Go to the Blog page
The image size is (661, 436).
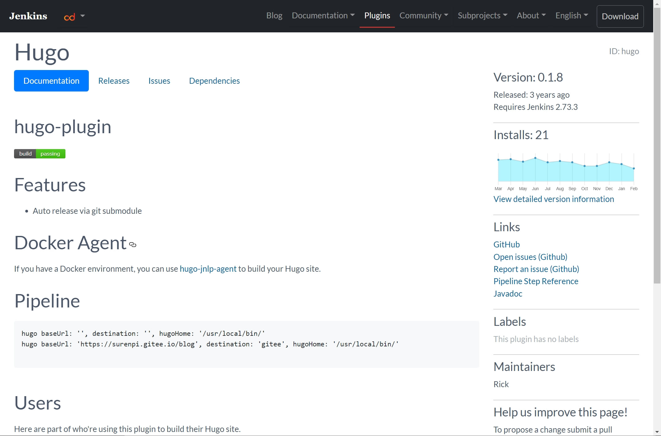[x=274, y=16]
